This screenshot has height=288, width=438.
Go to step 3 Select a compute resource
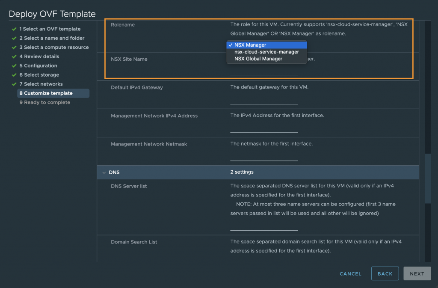54,47
